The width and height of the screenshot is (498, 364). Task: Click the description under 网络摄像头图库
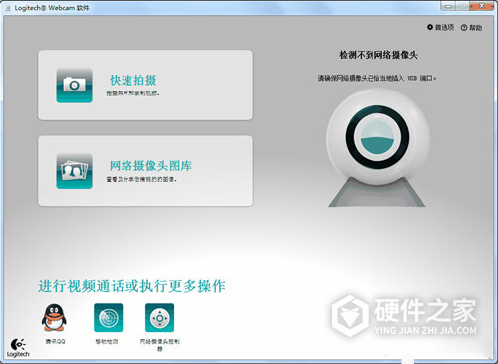tap(141, 179)
